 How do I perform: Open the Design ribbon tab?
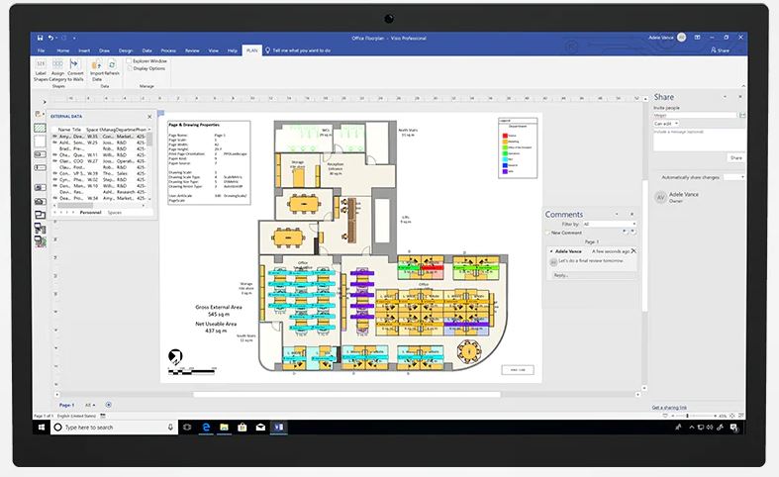[126, 49]
